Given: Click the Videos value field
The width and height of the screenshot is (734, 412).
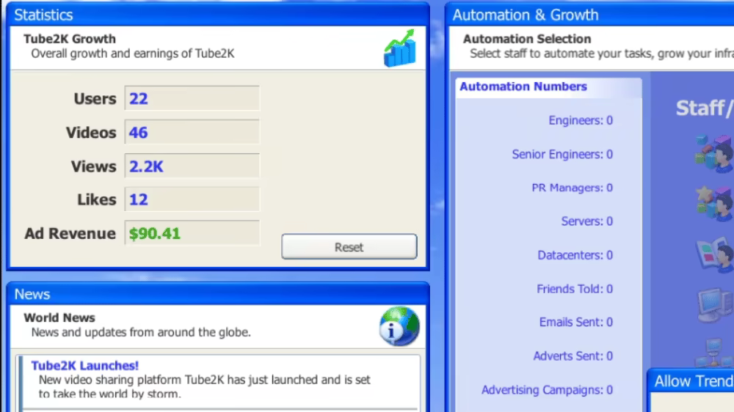Looking at the screenshot, I should click(192, 133).
